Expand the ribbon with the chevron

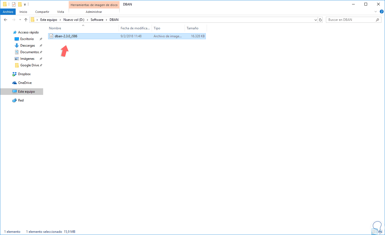376,12
